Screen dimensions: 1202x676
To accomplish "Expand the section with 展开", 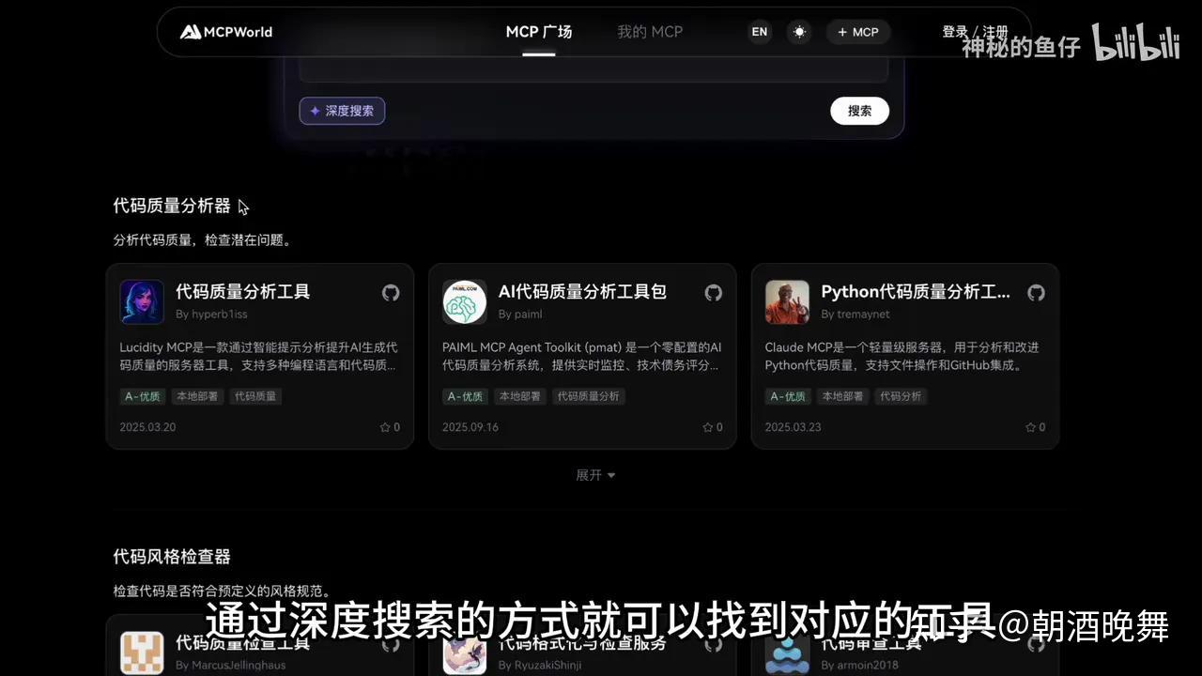I will (595, 475).
